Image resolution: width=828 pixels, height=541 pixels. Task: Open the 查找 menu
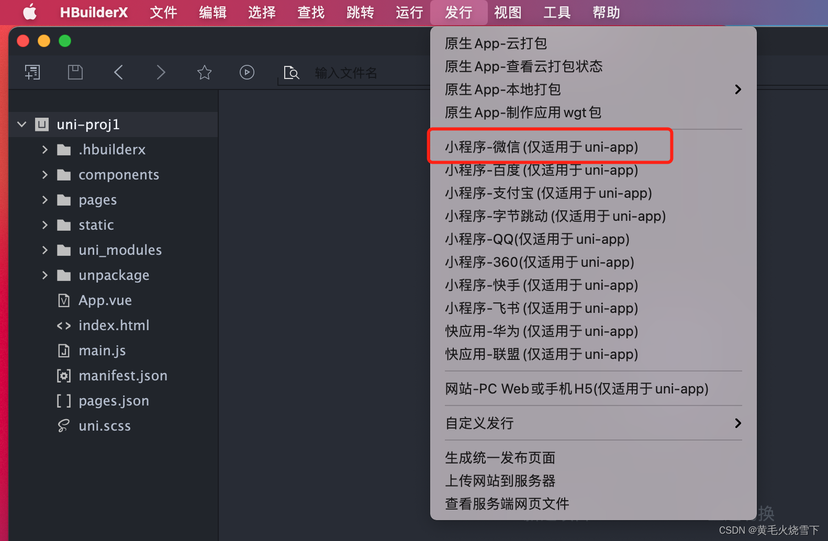311,13
